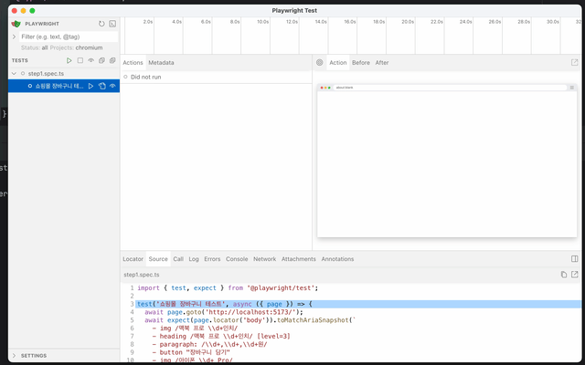Switch to the Console tab
The width and height of the screenshot is (585, 365).
(237, 259)
